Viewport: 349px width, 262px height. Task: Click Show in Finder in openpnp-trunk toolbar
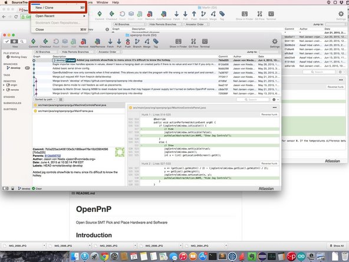pos(178,42)
